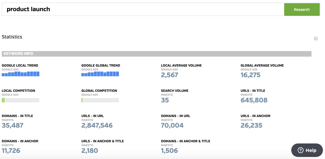This screenshot has height=159, width=325.
Task: Click the Domains In URL value 70,004
Action: (x=172, y=126)
